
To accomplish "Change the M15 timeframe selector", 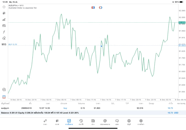I will (x=4, y=44).
